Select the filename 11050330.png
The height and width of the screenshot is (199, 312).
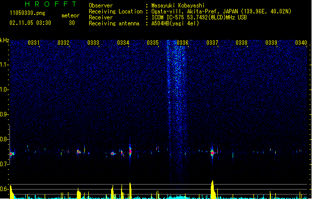pos(27,13)
